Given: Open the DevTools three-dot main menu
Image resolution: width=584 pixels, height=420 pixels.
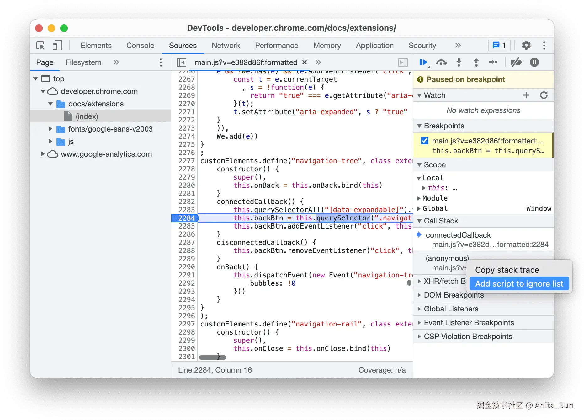Looking at the screenshot, I should [x=544, y=46].
